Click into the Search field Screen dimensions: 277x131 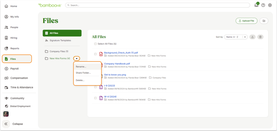click(x=157, y=5)
